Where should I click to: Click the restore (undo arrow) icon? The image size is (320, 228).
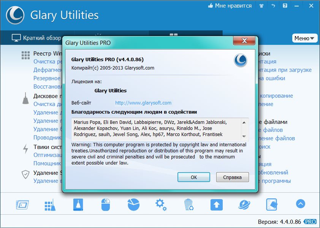tap(273, 6)
